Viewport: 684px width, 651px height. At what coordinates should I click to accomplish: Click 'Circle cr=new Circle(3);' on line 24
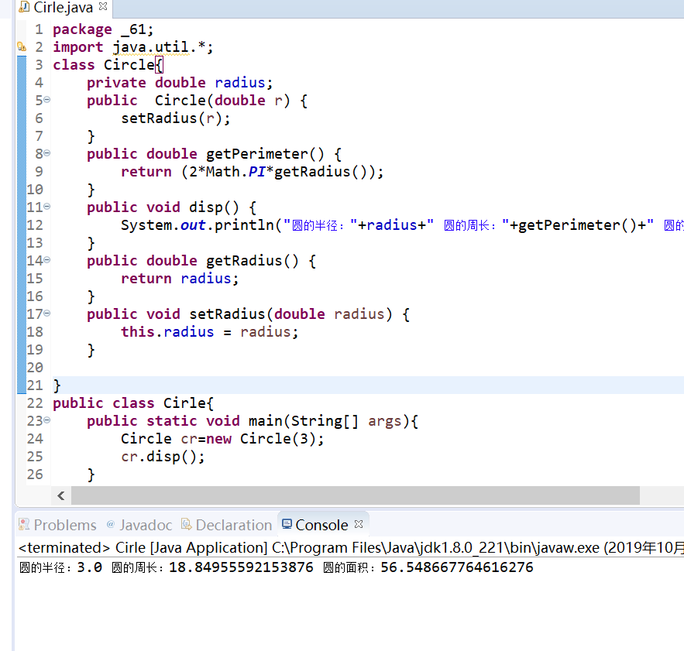(222, 439)
